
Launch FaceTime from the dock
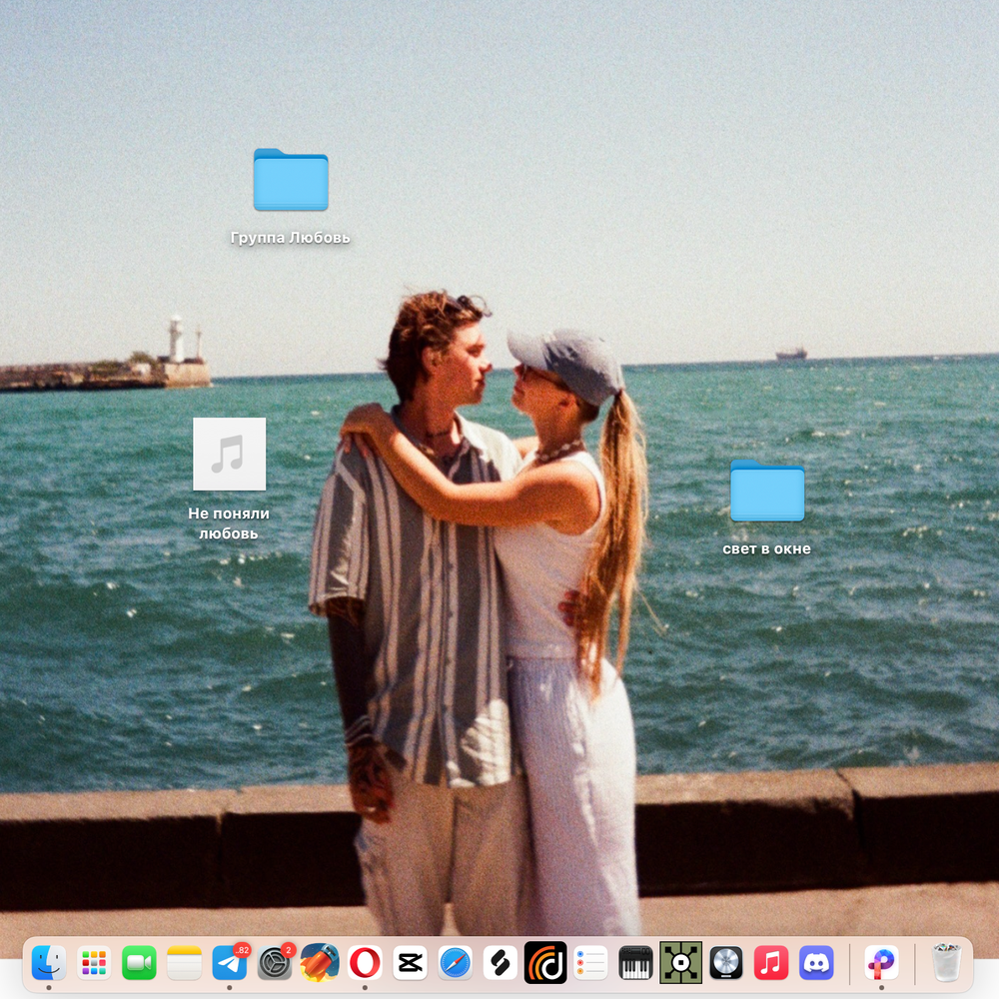[x=139, y=963]
